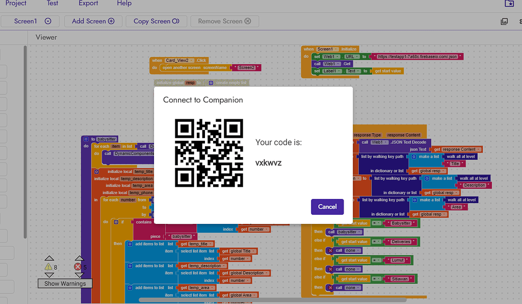Open the project gallery icon at top right
The width and height of the screenshot is (522, 304).
[x=509, y=4]
